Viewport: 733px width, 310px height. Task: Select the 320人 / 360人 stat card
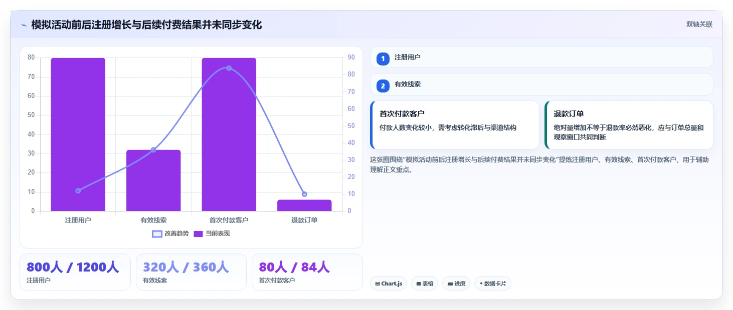click(x=191, y=272)
